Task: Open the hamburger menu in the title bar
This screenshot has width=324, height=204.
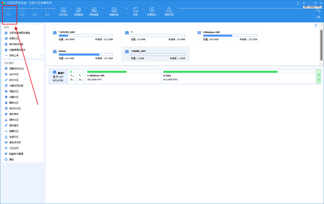Action: coord(304,3)
